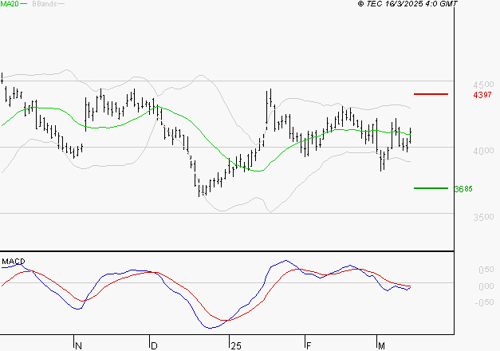Click the -050 MACD axis label
This screenshot has height=351, width=500.
pyautogui.click(x=484, y=302)
